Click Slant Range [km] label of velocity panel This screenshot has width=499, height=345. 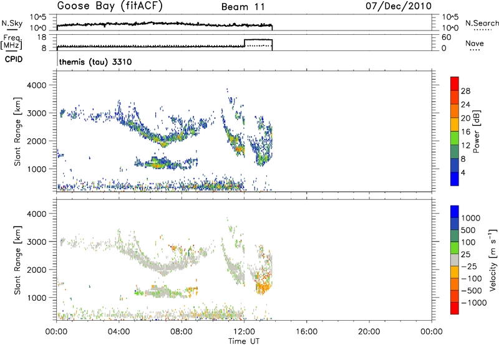coord(17,260)
